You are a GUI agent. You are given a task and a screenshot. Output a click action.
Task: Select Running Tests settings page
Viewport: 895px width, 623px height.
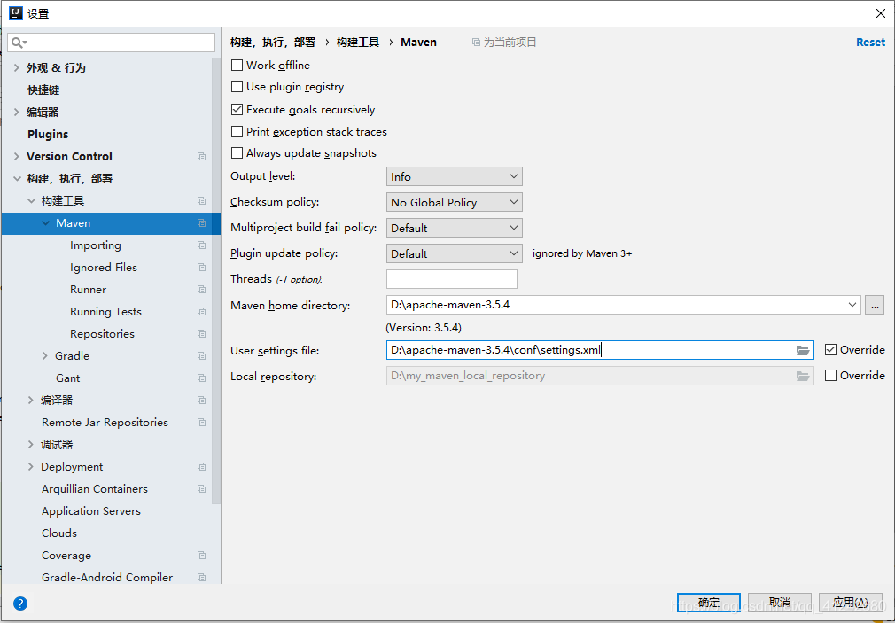click(105, 312)
